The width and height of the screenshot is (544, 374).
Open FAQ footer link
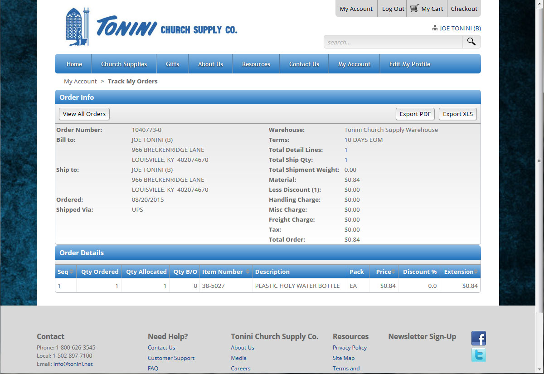click(x=153, y=369)
